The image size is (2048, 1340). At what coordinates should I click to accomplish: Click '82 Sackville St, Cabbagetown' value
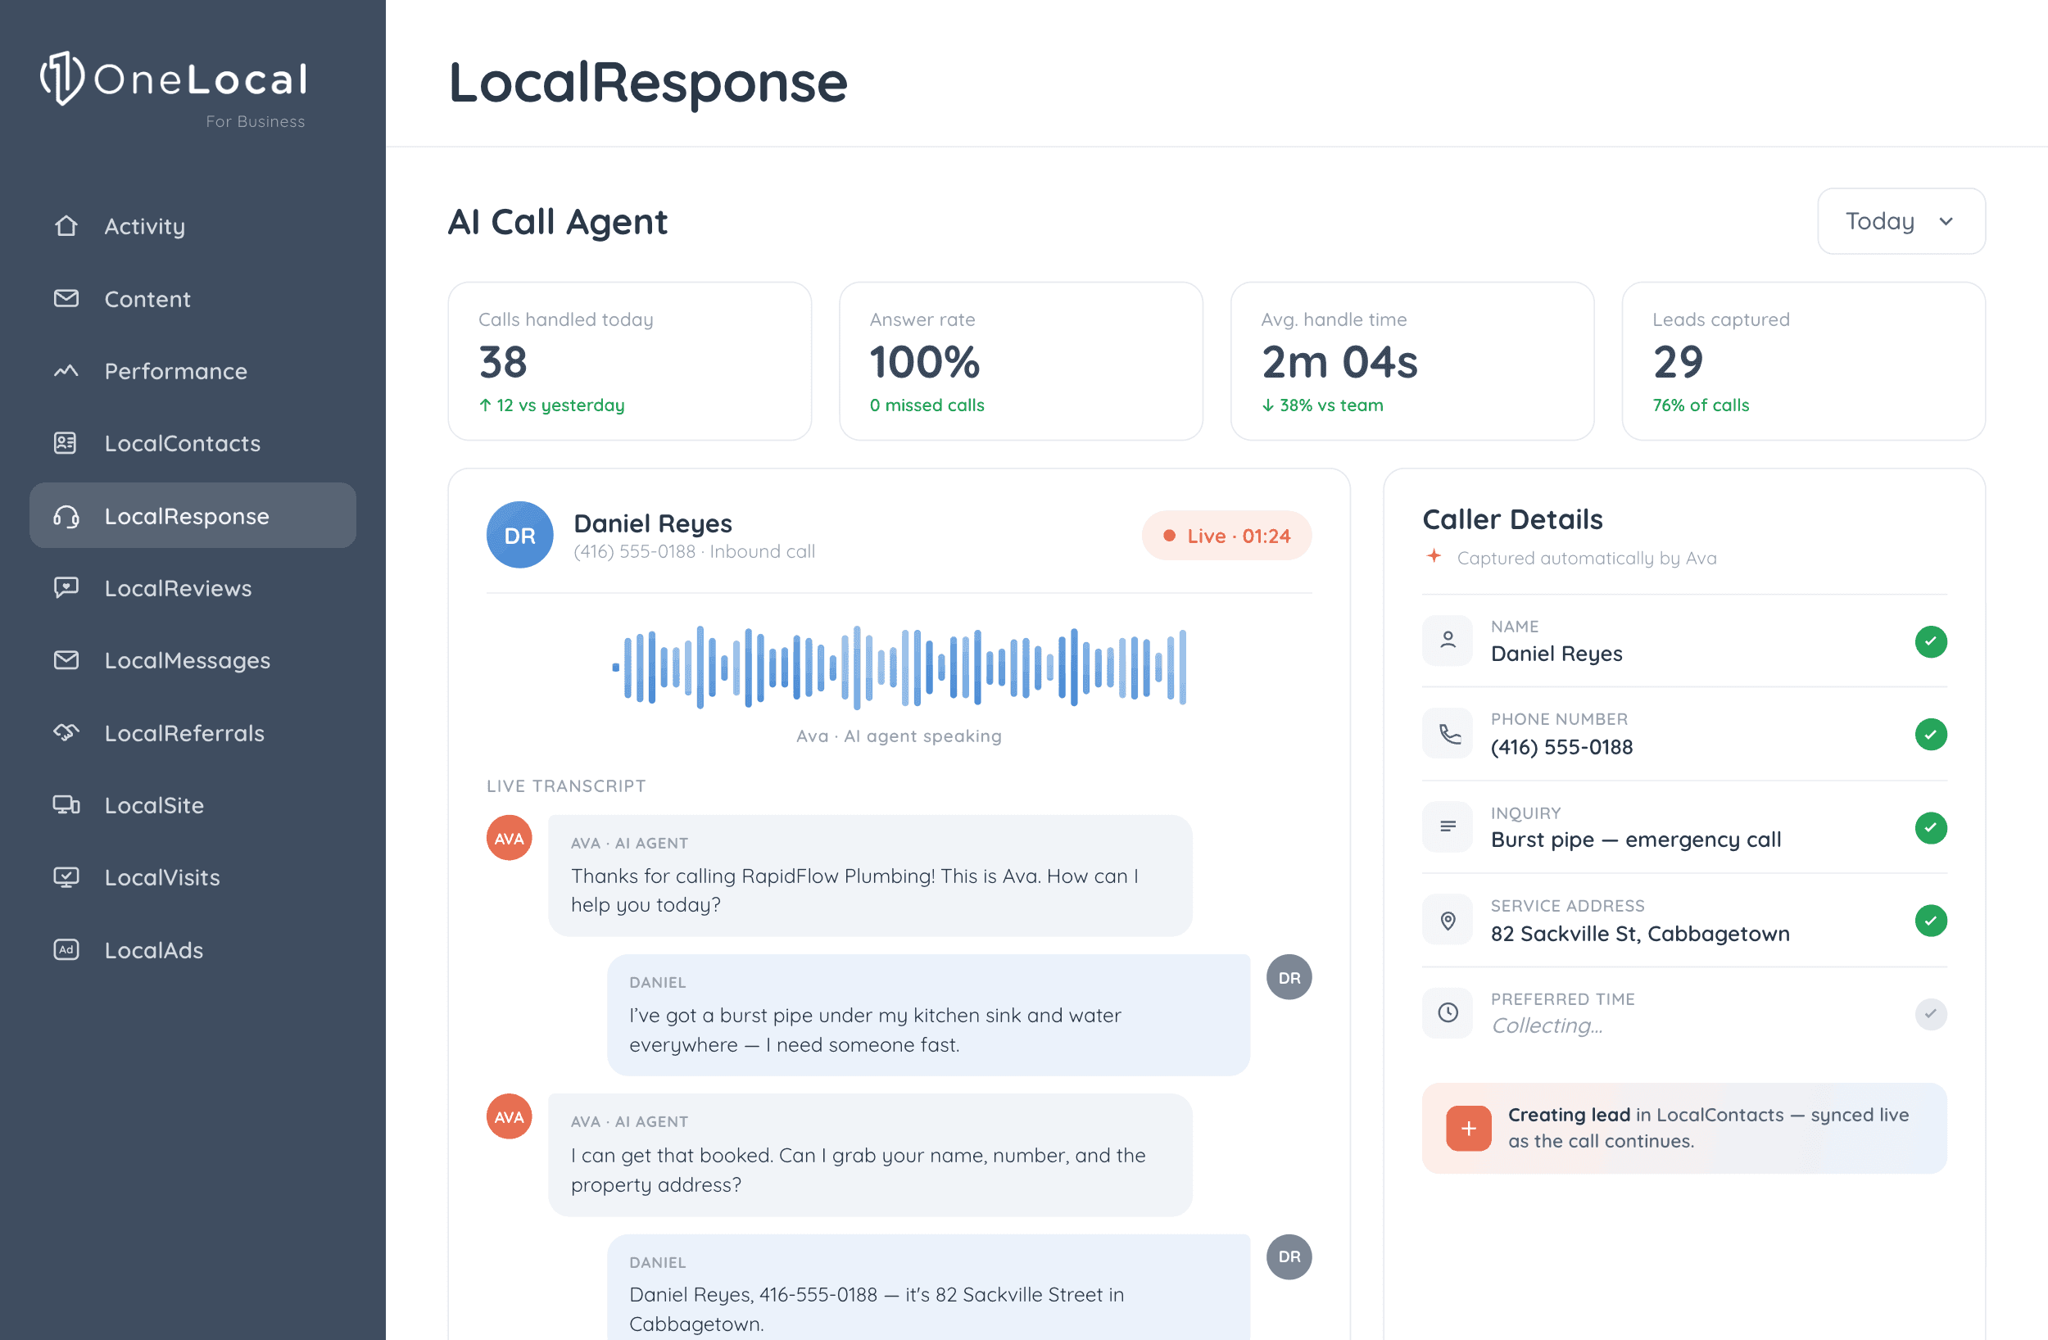1640,934
